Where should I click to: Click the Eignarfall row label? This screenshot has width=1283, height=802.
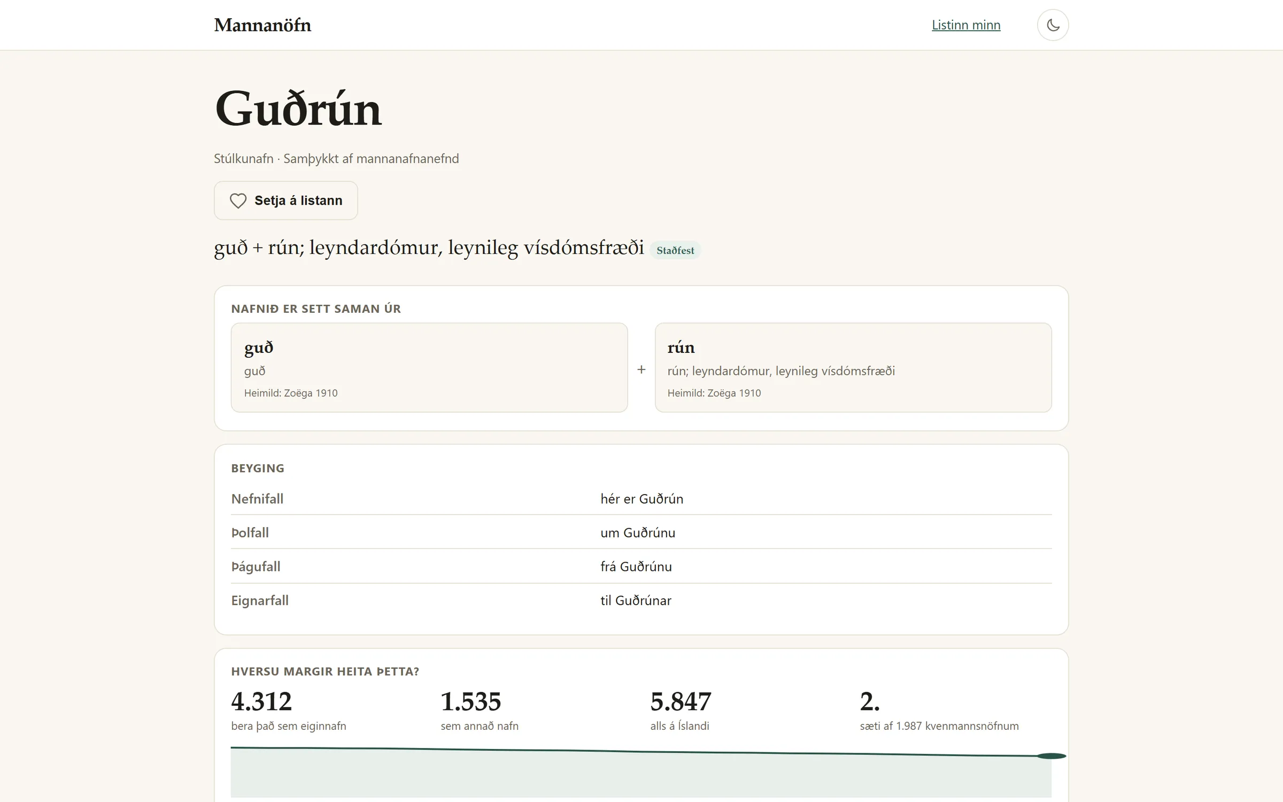260,600
